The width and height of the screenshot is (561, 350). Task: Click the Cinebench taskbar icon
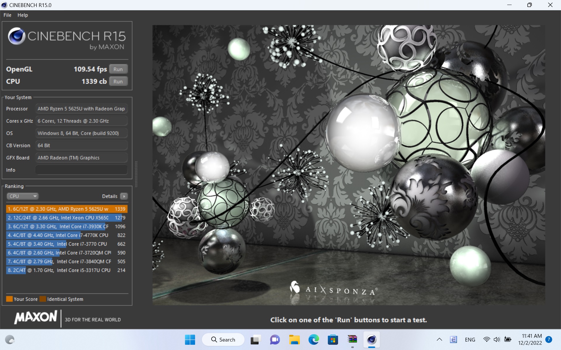(372, 339)
